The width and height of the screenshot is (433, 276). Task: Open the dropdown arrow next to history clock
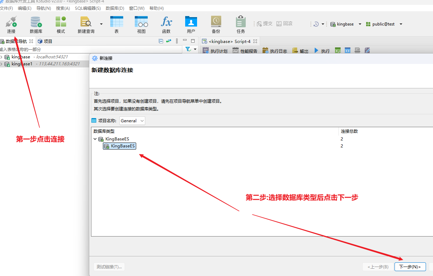(323, 24)
